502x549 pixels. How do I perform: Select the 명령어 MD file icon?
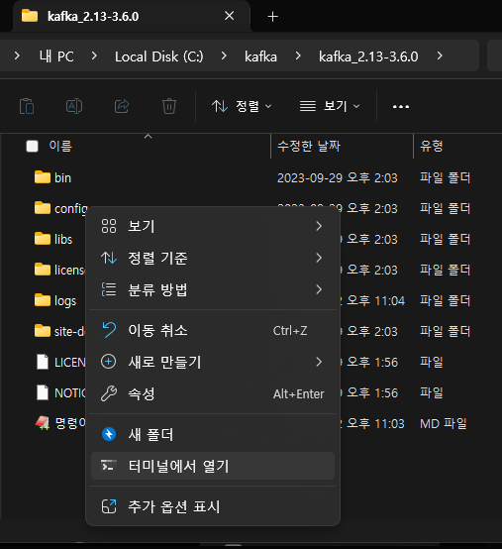tap(43, 423)
